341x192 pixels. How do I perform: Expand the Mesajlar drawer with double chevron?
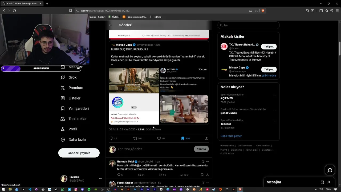(329, 182)
